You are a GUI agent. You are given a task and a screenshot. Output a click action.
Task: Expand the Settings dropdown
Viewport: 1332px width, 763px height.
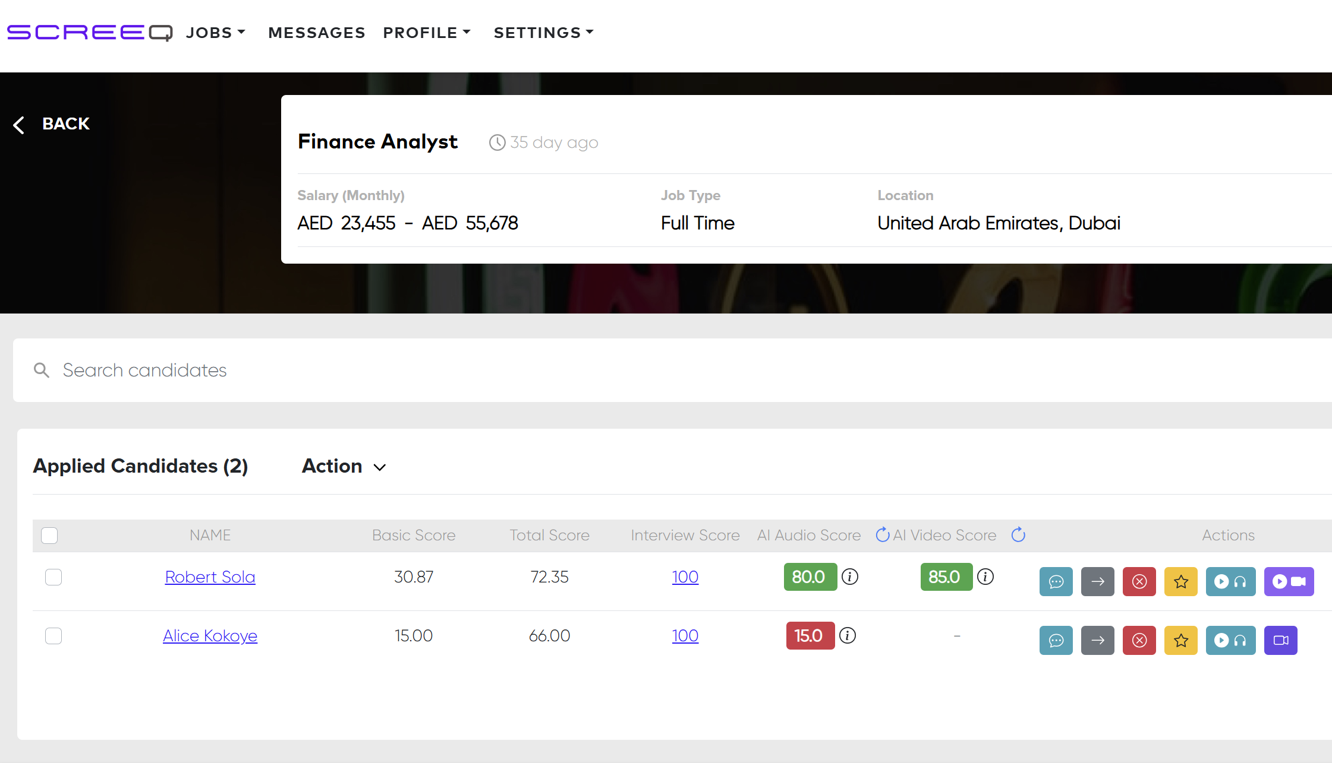543,33
